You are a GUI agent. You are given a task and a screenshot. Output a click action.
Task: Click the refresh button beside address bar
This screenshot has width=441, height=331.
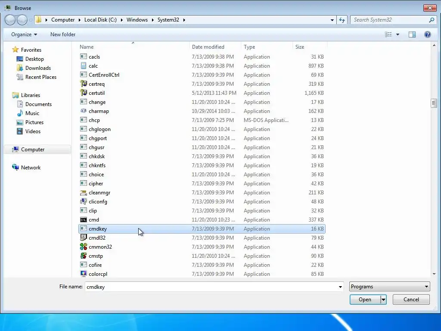(342, 20)
